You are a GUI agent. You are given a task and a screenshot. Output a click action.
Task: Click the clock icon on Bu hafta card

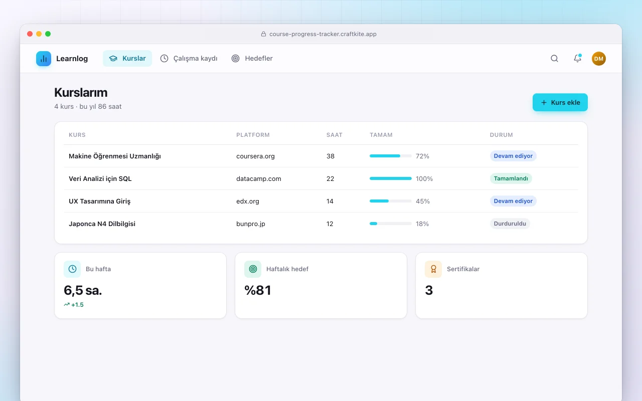click(x=72, y=269)
